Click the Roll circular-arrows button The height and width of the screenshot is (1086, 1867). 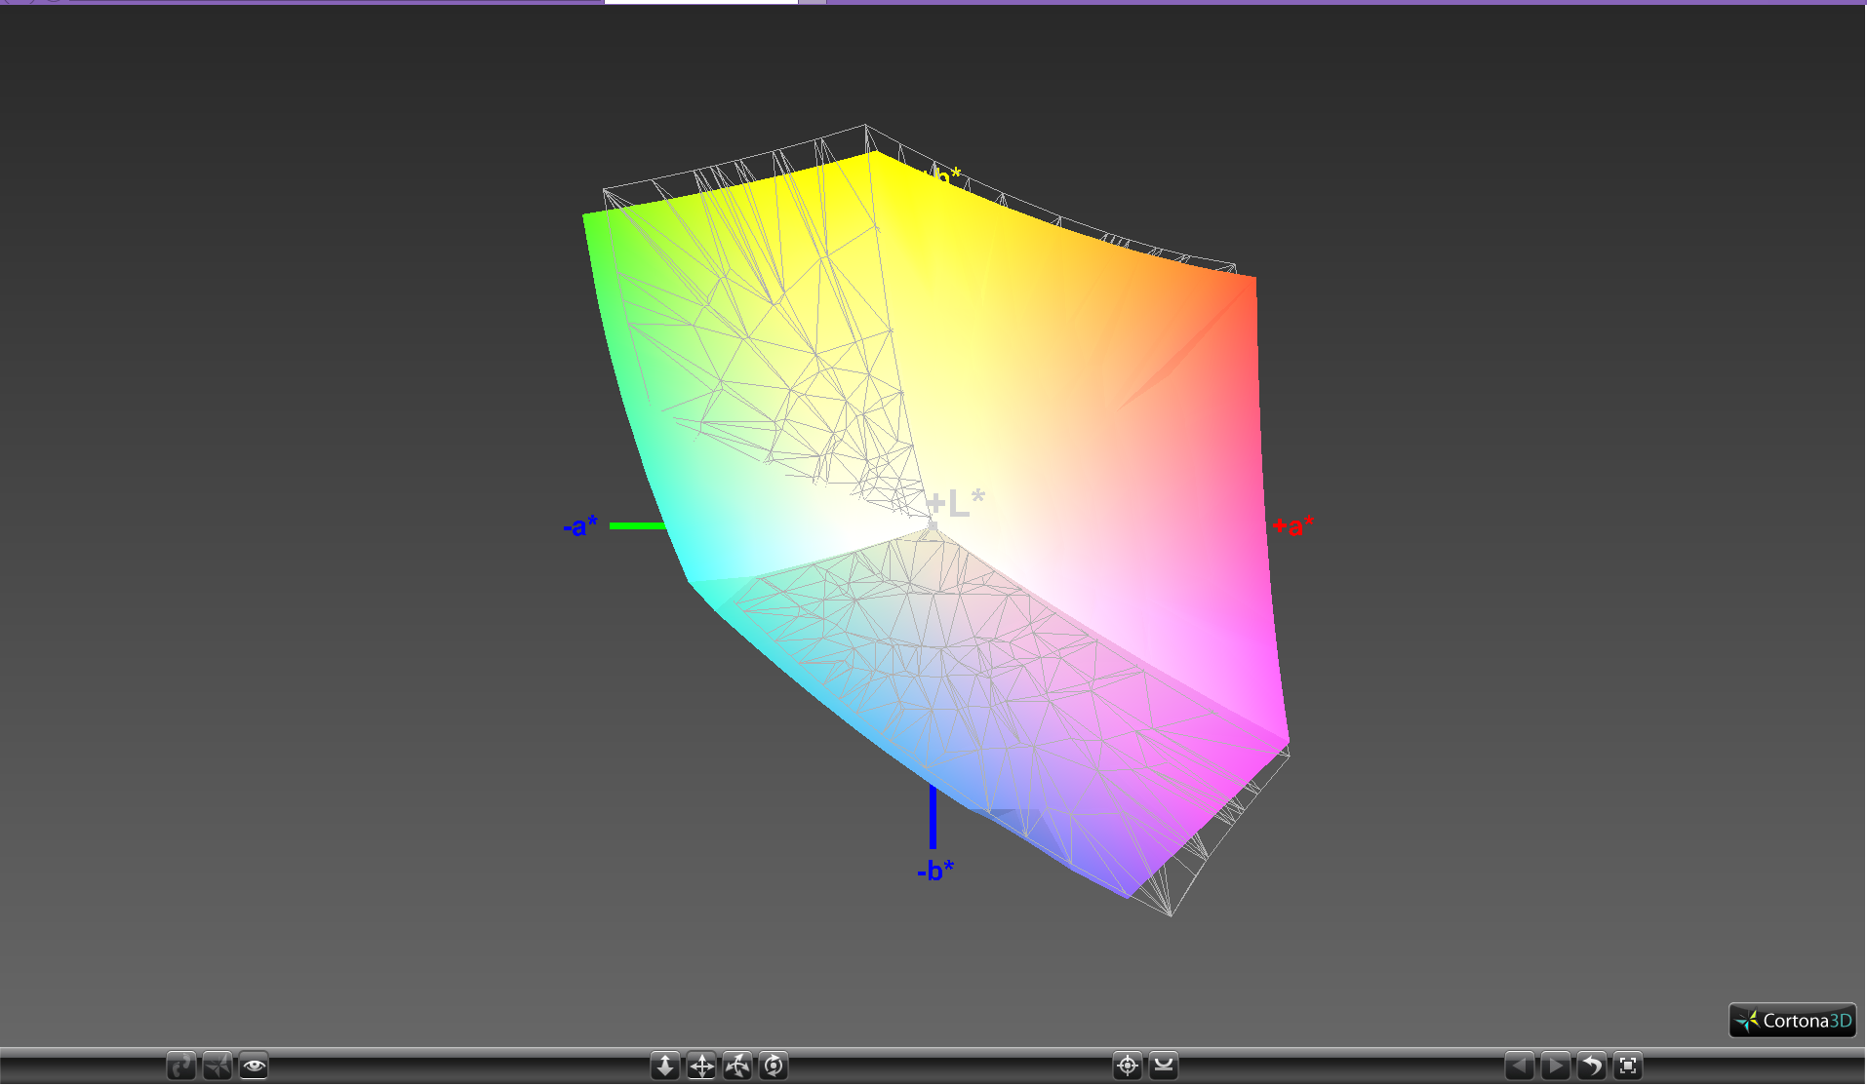click(x=774, y=1066)
